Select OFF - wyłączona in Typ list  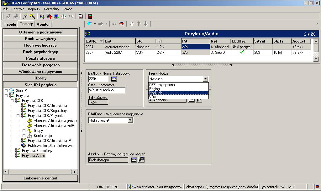point(178,85)
